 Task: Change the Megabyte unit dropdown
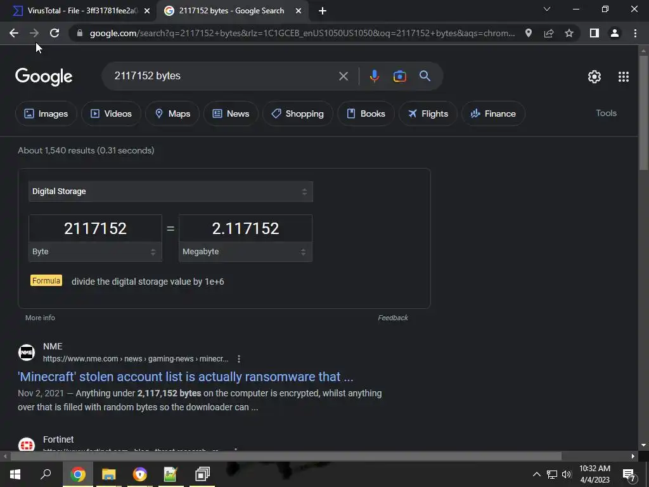pyautogui.click(x=245, y=252)
